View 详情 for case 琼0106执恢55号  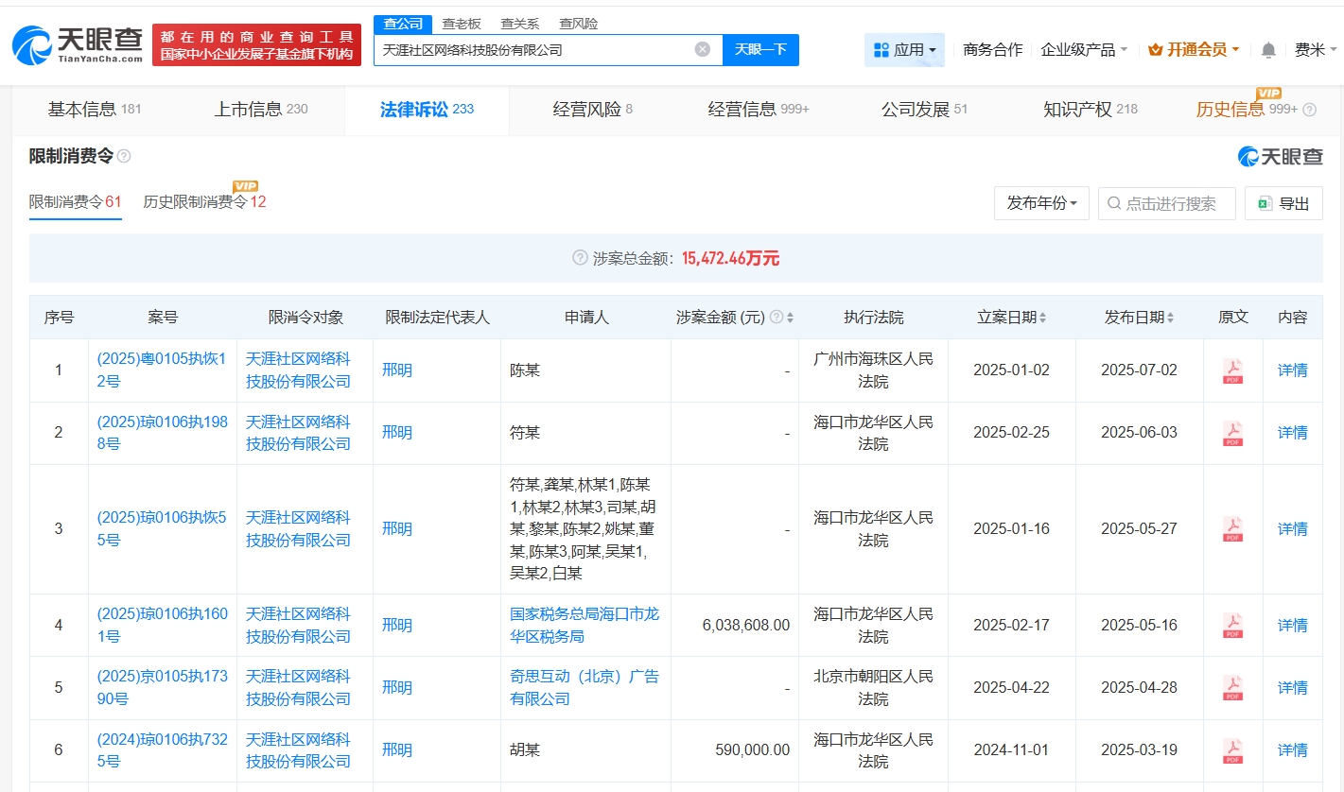coord(1292,529)
